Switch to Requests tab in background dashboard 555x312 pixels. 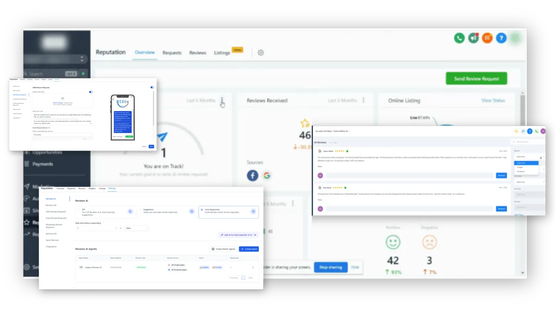[172, 53]
